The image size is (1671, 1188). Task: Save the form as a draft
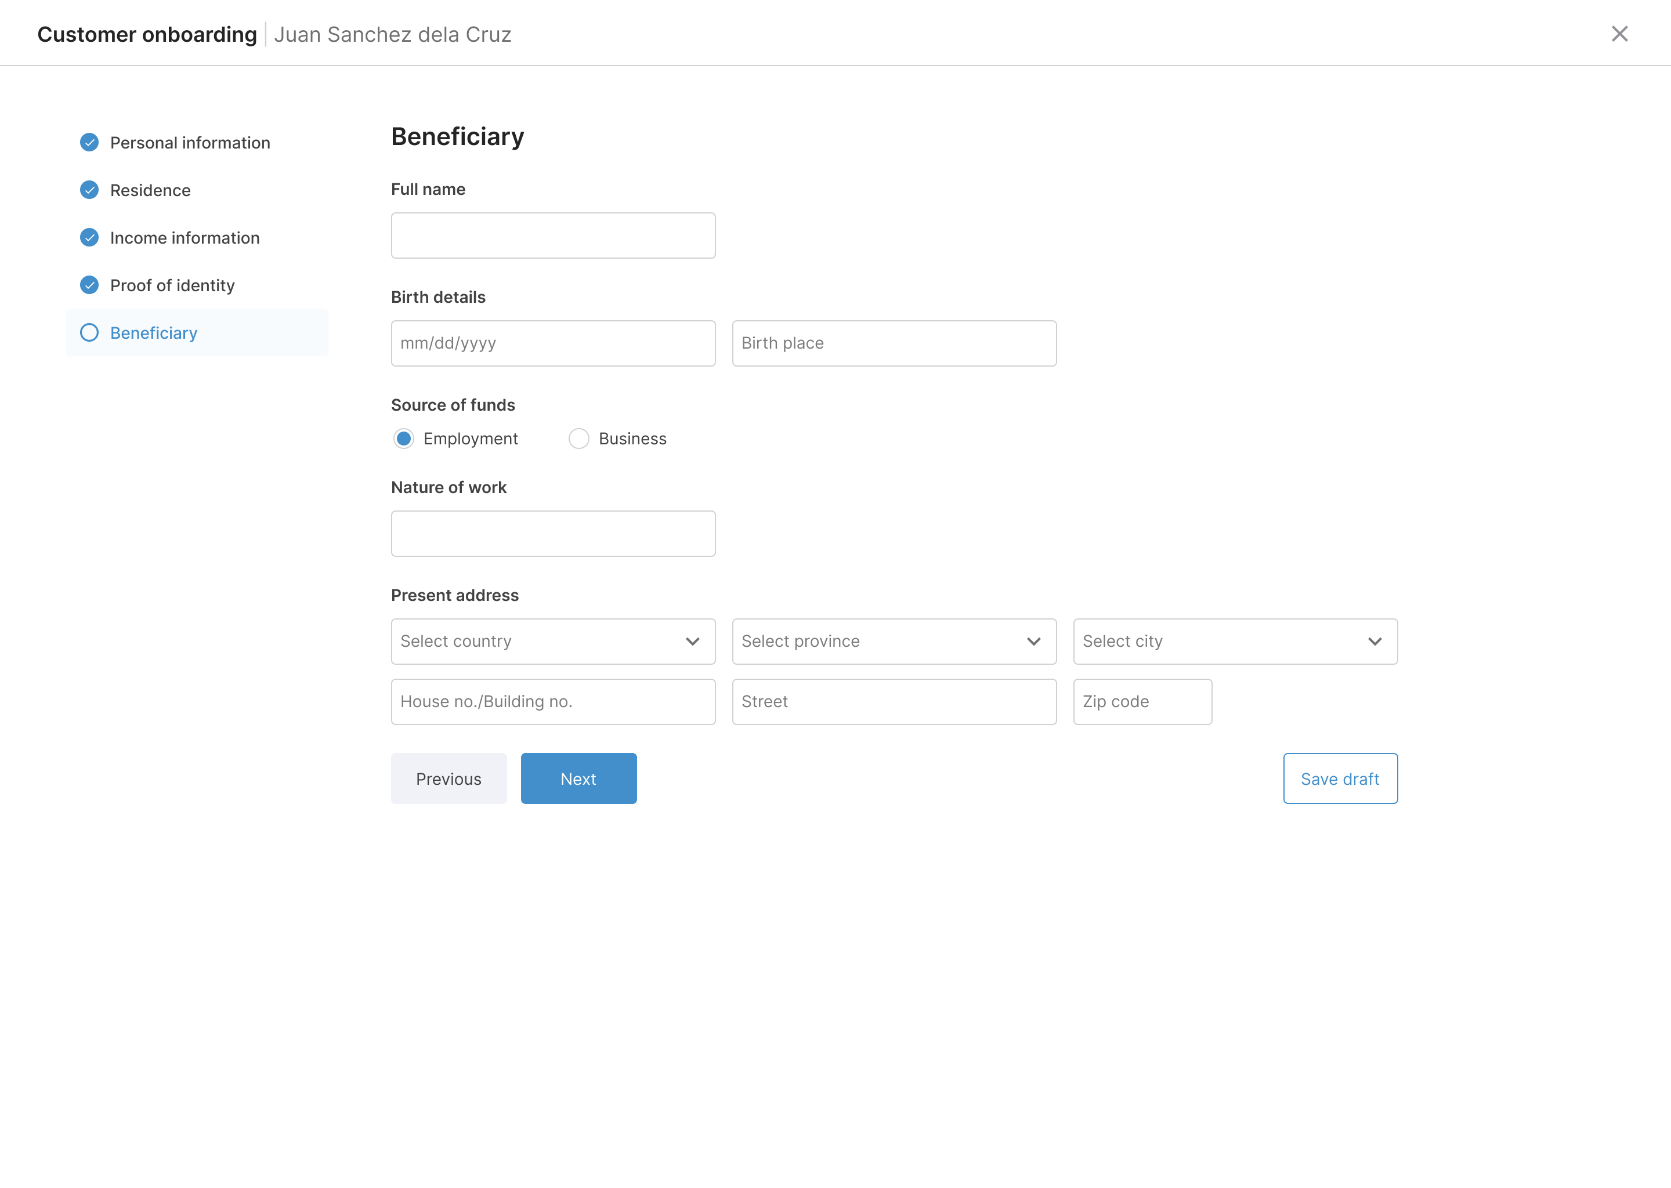(1340, 778)
